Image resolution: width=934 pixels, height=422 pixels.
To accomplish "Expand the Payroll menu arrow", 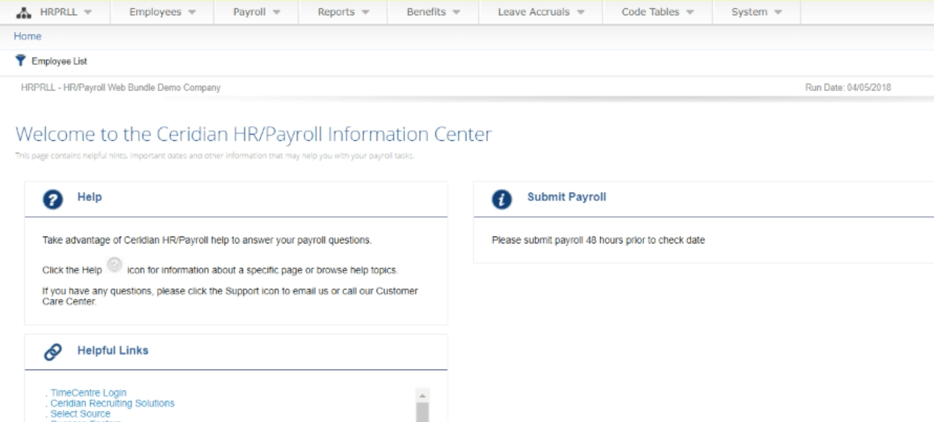I will [277, 13].
